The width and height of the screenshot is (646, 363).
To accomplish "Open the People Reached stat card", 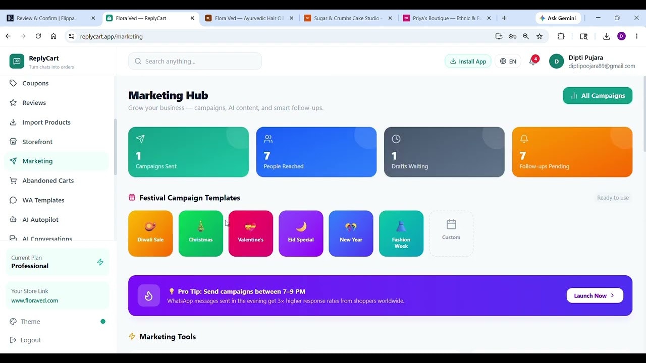I will [x=316, y=152].
